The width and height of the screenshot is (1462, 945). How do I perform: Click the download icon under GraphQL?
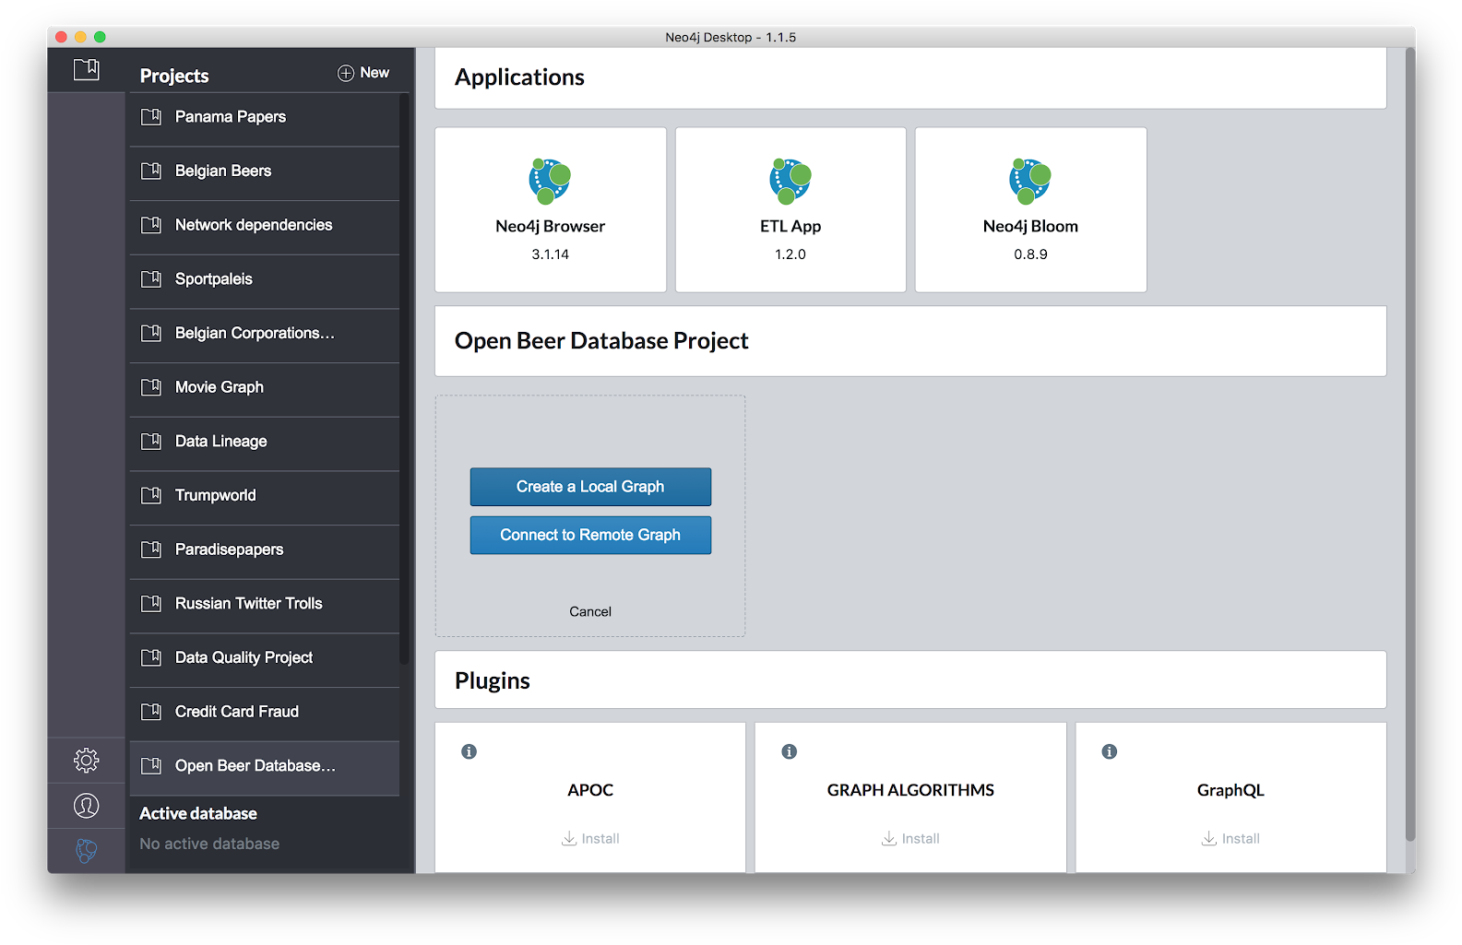(x=1209, y=838)
